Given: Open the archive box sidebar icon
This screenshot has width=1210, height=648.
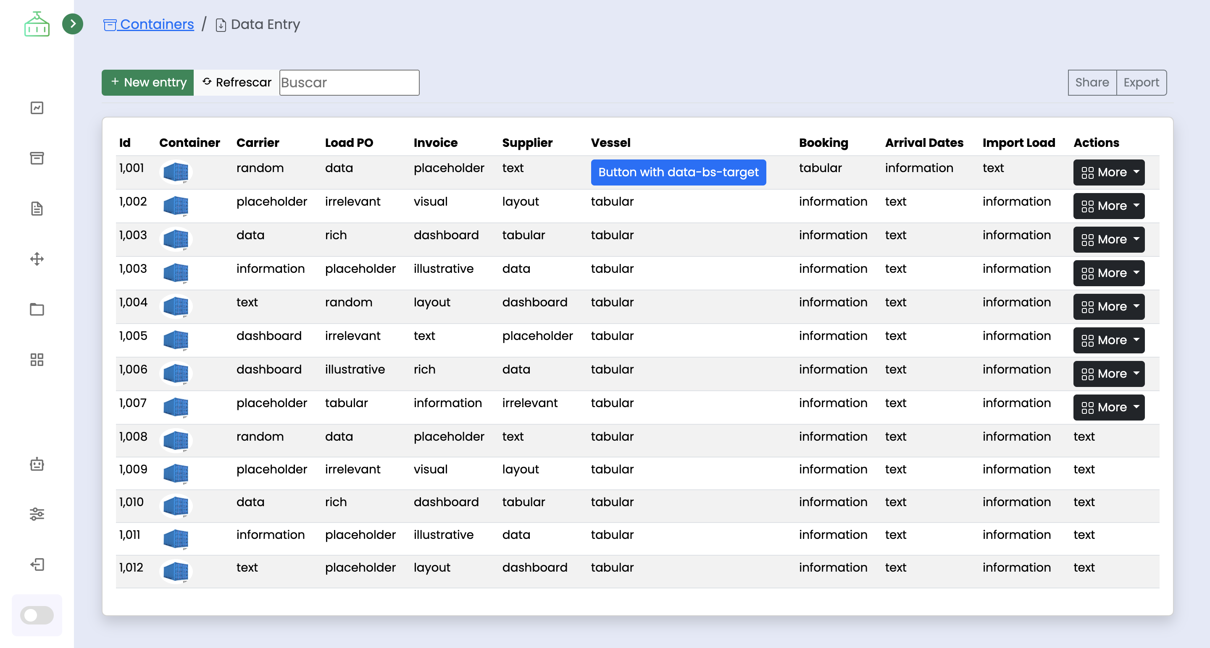Looking at the screenshot, I should coord(37,158).
